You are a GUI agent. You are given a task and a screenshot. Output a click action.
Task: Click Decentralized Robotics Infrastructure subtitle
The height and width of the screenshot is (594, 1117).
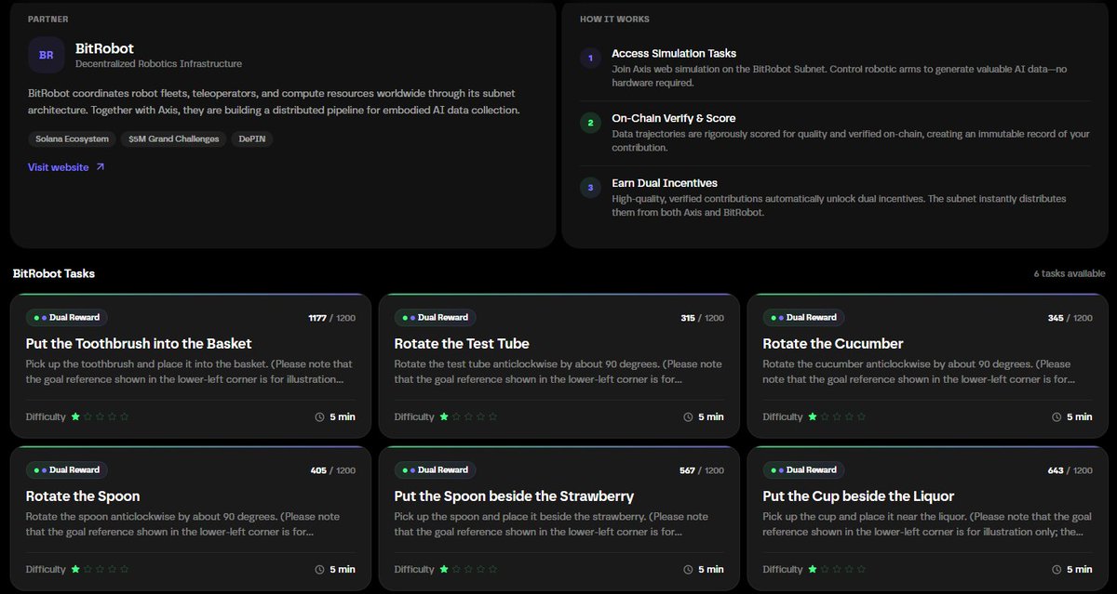tap(158, 64)
